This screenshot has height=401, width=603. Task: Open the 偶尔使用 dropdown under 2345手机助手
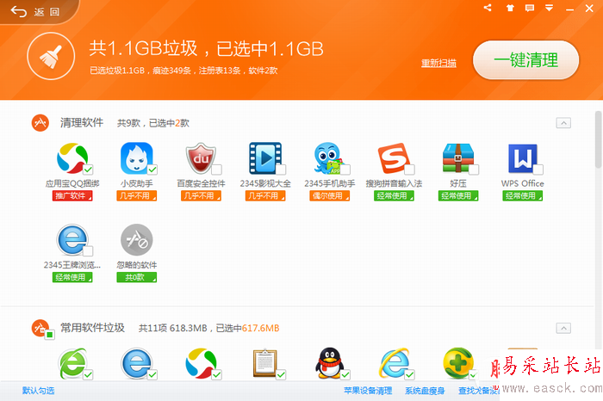click(330, 196)
